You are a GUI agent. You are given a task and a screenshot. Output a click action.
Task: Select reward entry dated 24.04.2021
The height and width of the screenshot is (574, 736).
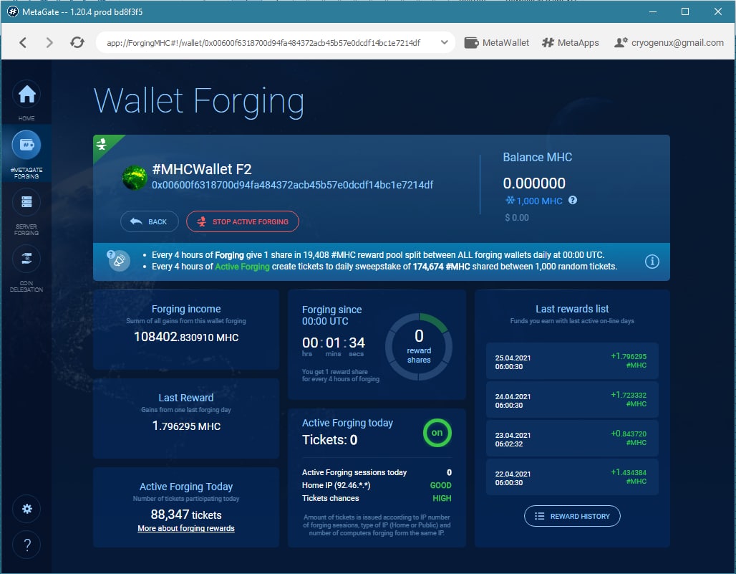pos(572,400)
